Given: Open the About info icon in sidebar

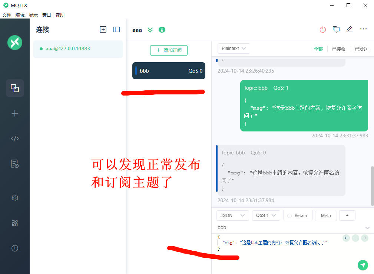Looking at the screenshot, I should [x=15, y=248].
